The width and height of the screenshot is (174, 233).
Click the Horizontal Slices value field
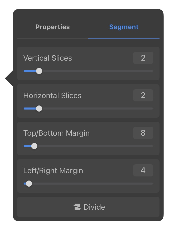click(x=143, y=95)
